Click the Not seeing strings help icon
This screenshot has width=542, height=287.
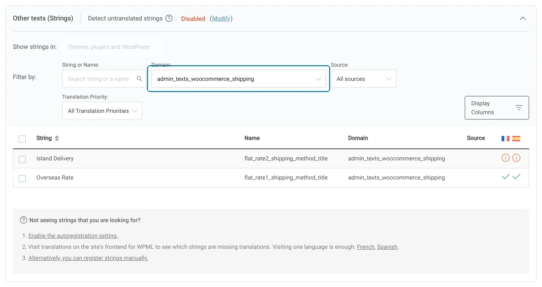point(24,220)
